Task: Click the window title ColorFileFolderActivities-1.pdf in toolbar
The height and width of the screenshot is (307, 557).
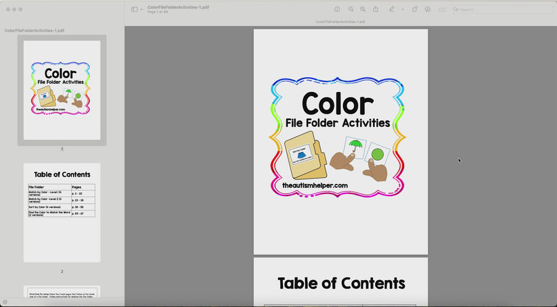Action: click(178, 7)
